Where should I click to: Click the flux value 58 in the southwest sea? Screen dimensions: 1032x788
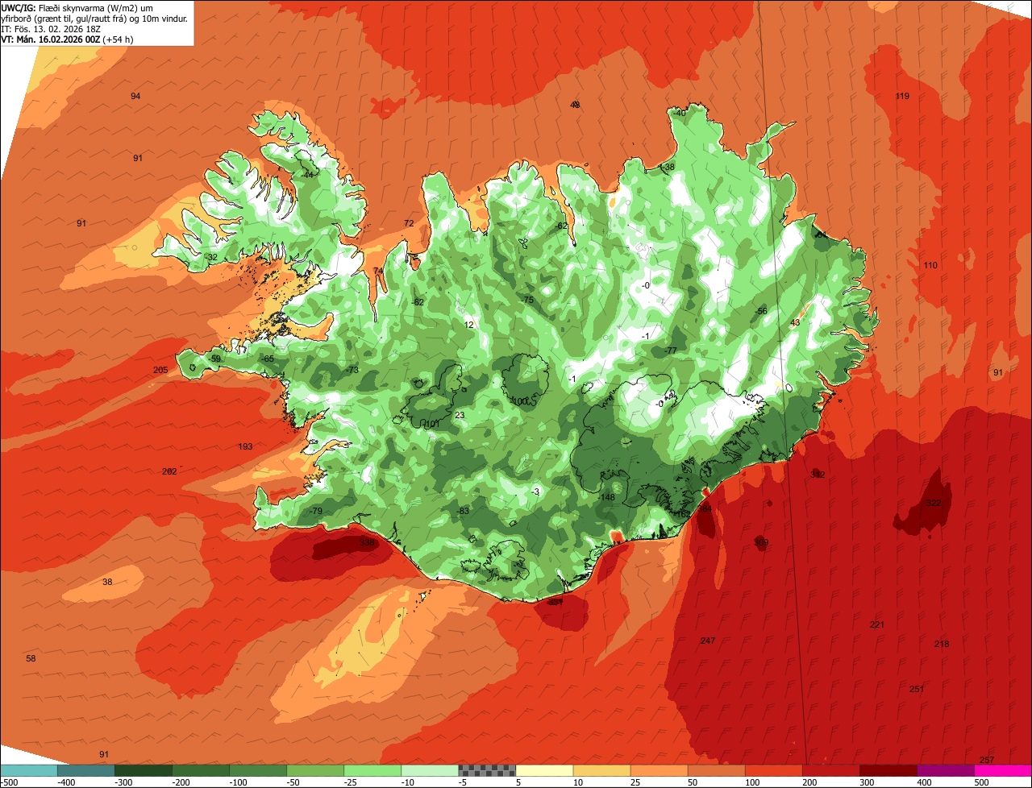(31, 658)
